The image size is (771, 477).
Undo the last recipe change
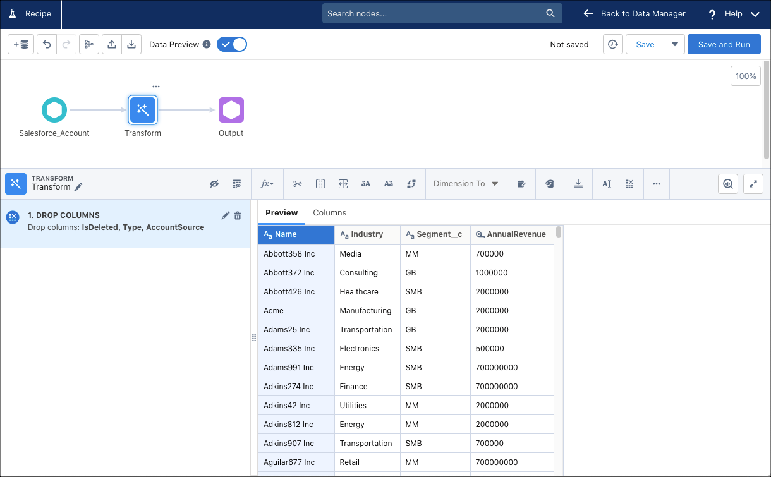pos(47,45)
